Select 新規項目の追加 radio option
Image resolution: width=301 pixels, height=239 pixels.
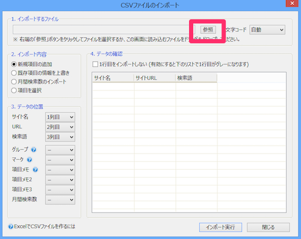[31, 64]
